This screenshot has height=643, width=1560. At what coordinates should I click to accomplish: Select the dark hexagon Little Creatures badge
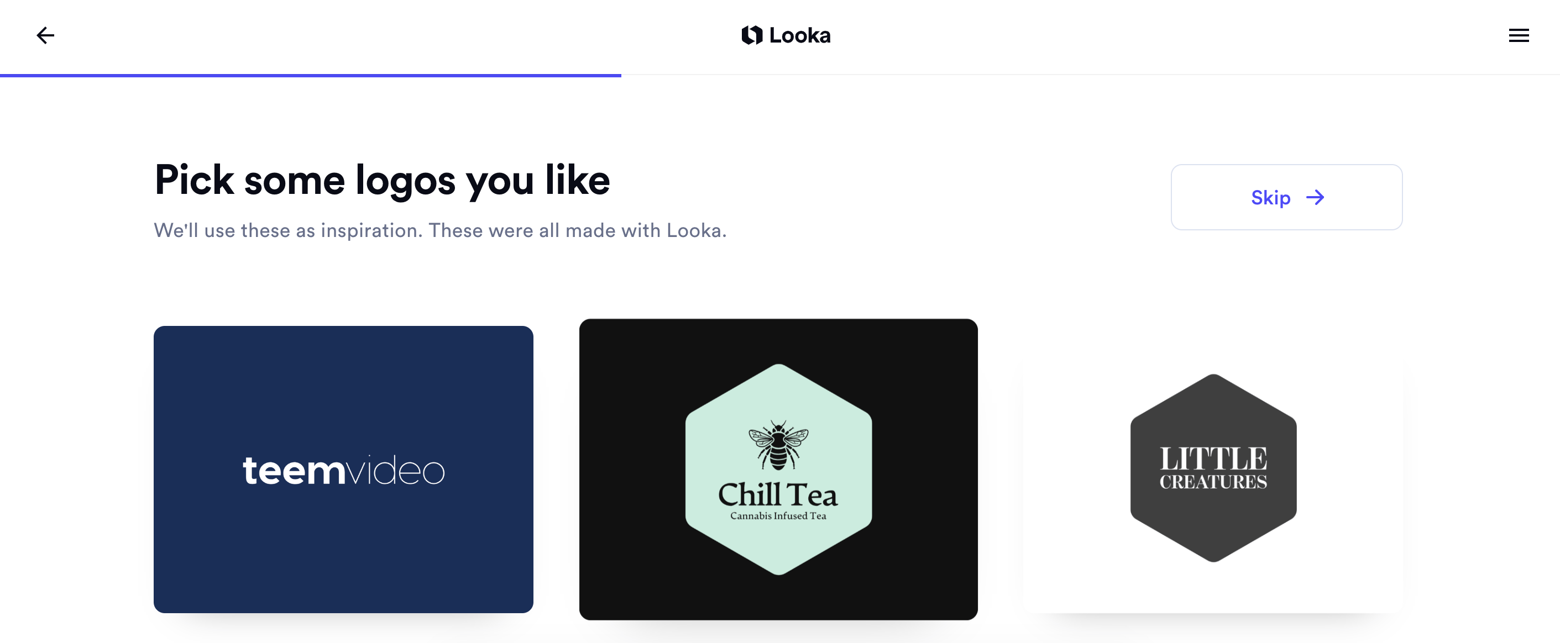click(x=1213, y=467)
